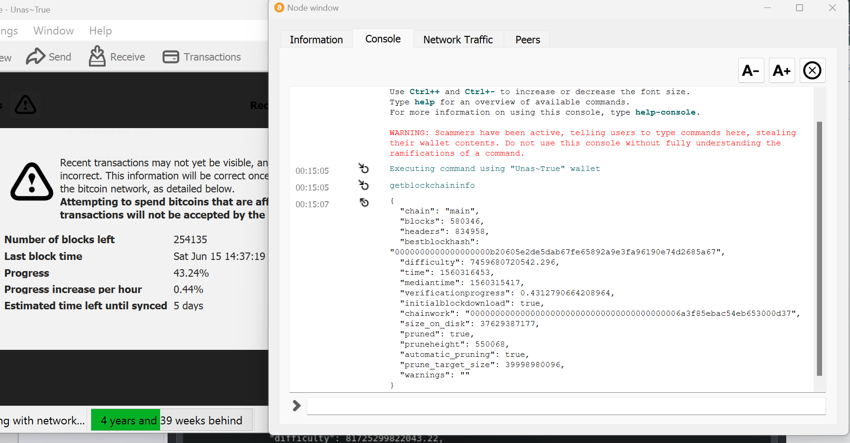The width and height of the screenshot is (850, 443).
Task: Click the Progress value 43.24%
Action: coord(191,273)
